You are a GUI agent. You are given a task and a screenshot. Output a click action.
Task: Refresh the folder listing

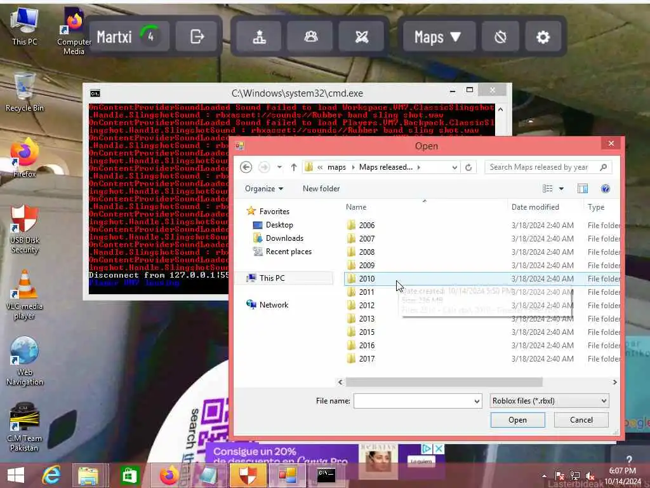pyautogui.click(x=468, y=167)
